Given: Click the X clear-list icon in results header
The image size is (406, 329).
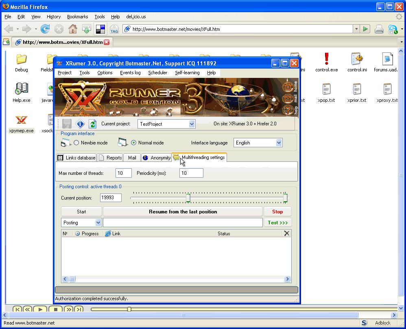Looking at the screenshot, I should [x=286, y=233].
